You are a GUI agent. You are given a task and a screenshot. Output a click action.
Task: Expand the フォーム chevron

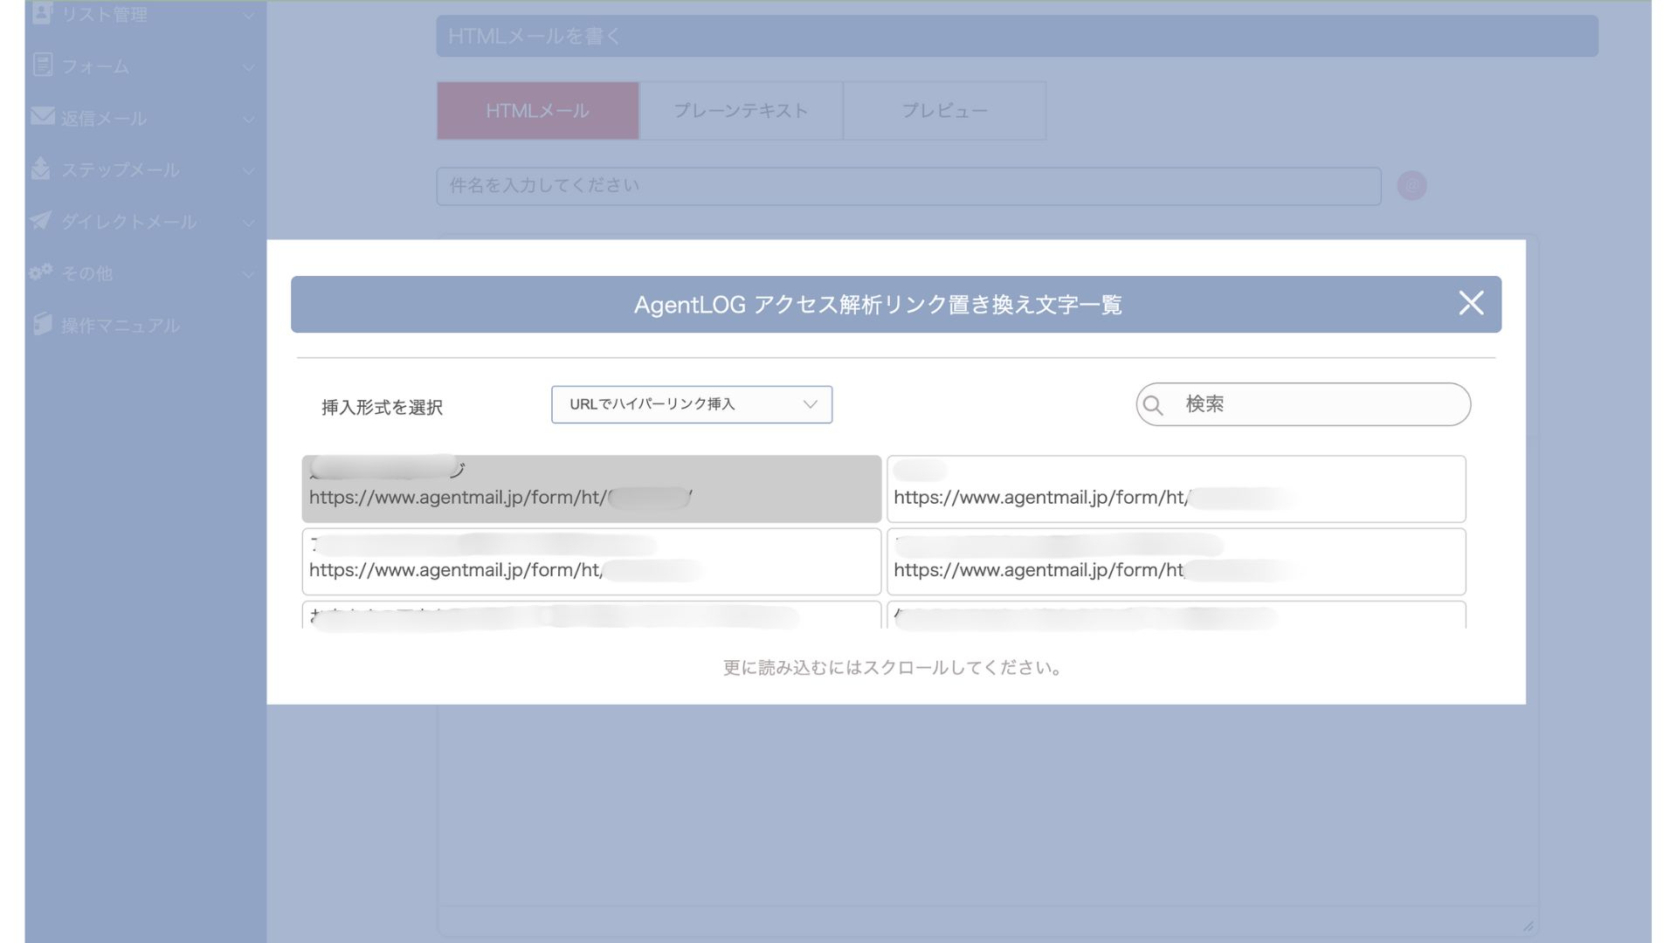tap(248, 67)
